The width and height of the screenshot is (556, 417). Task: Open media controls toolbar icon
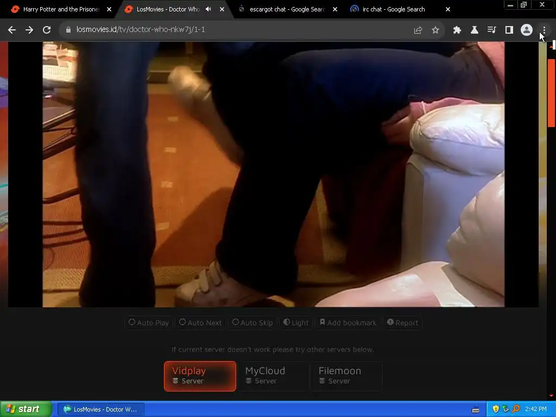tap(491, 30)
